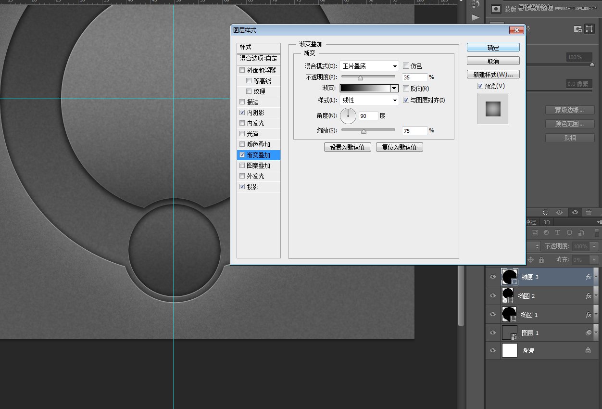Click the 确定 confirm button
Viewport: 602px width, 409px height.
click(493, 47)
